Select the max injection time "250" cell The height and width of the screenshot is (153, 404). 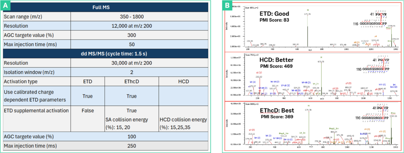[131, 145]
